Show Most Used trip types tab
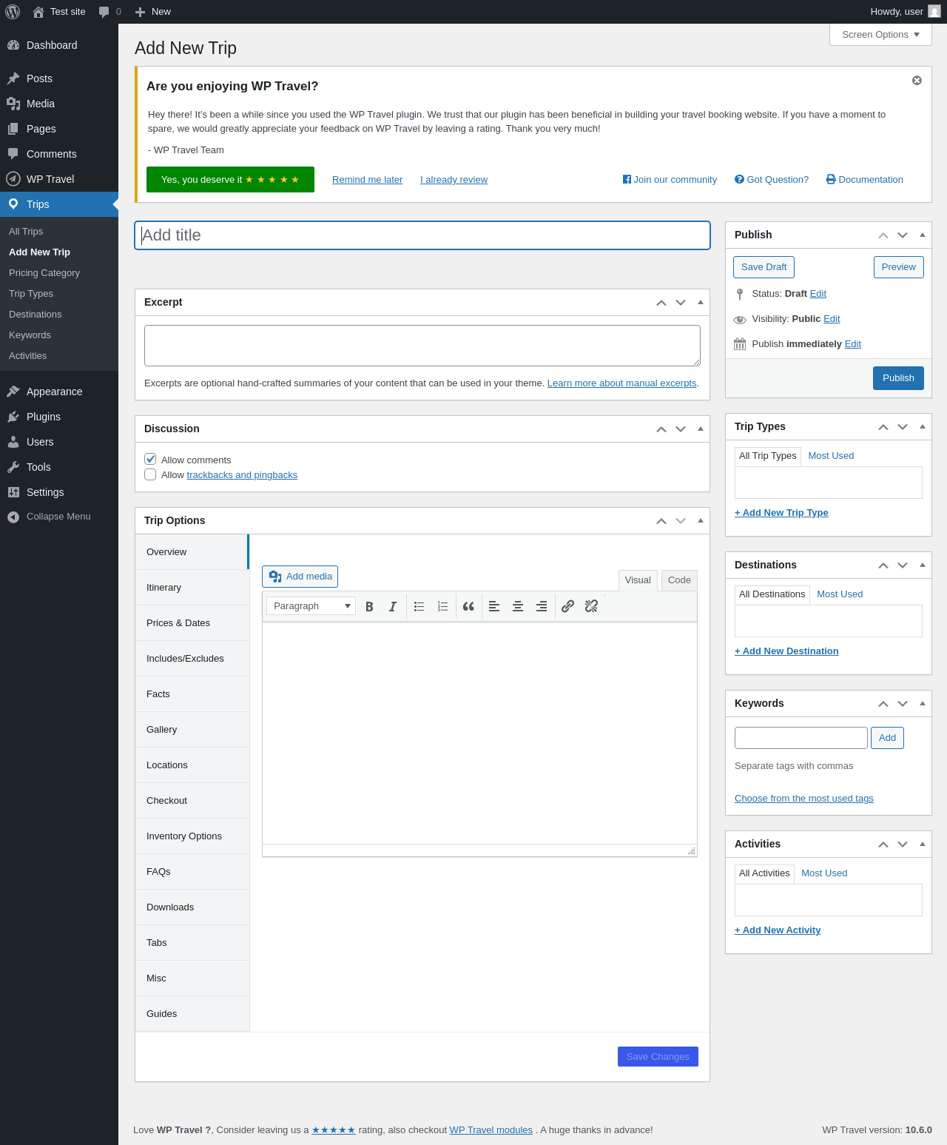 pyautogui.click(x=831, y=456)
